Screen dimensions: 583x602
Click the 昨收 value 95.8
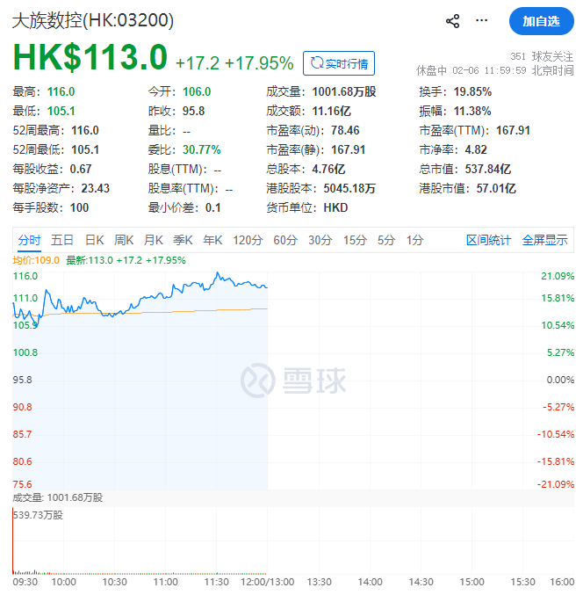pyautogui.click(x=194, y=111)
